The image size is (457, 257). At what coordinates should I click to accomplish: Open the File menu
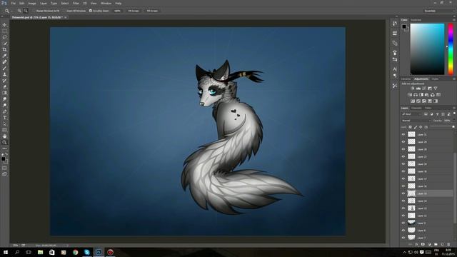pos(13,3)
